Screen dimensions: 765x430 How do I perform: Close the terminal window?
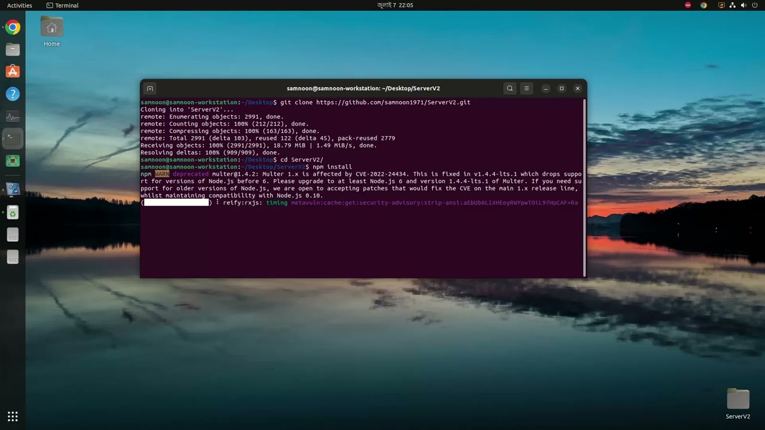click(x=577, y=88)
